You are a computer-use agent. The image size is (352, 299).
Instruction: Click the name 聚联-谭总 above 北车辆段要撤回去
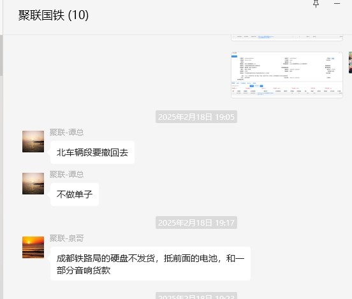pyautogui.click(x=67, y=132)
